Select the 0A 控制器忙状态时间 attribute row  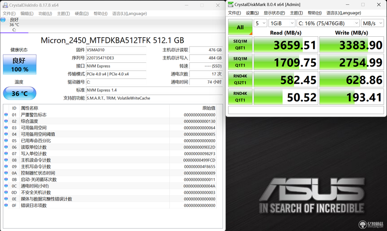pos(110,173)
